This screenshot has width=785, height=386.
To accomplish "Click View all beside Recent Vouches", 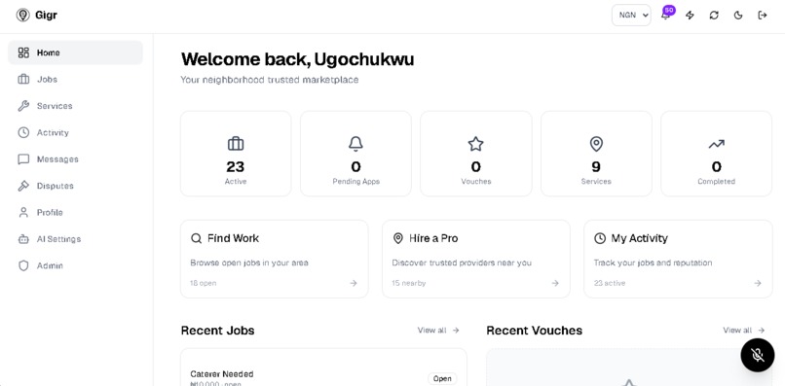I will click(x=743, y=330).
